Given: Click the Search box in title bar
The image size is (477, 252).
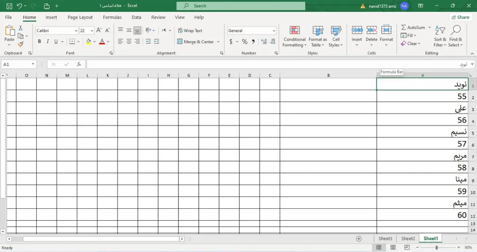Looking at the screenshot, I should (241, 6).
